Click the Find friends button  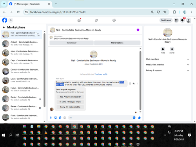[x=166, y=20]
